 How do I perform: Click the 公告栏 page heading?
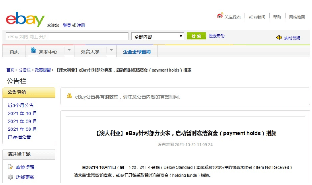point(16,81)
